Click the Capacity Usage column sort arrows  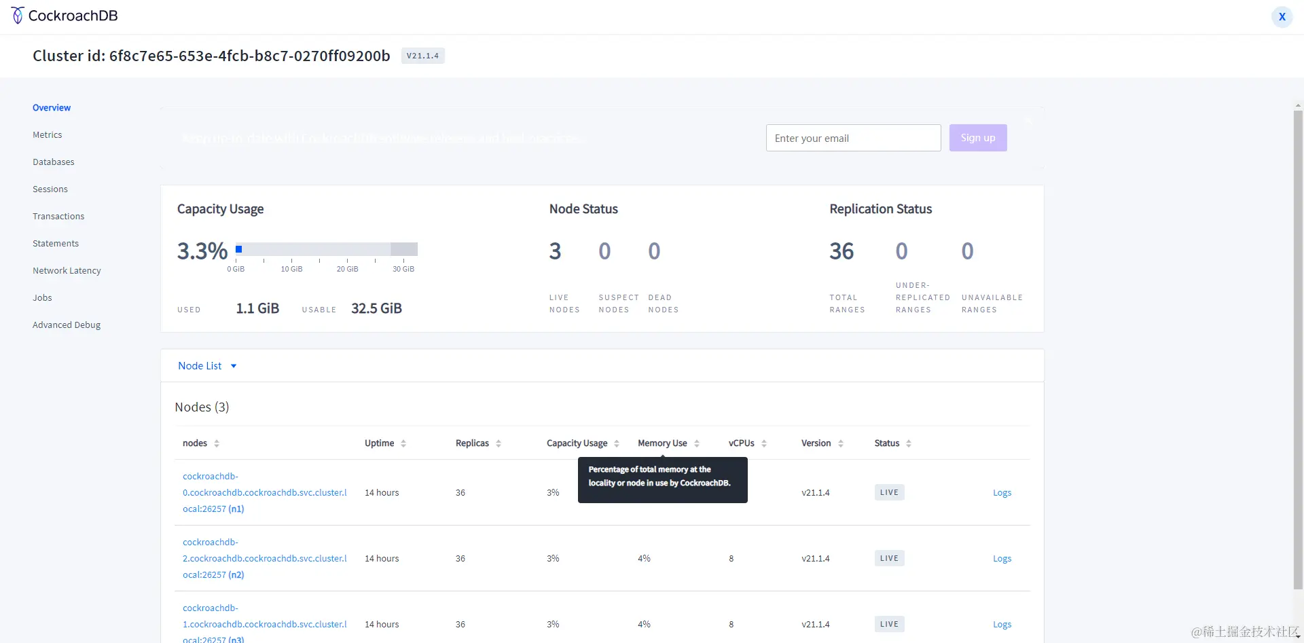coord(617,443)
